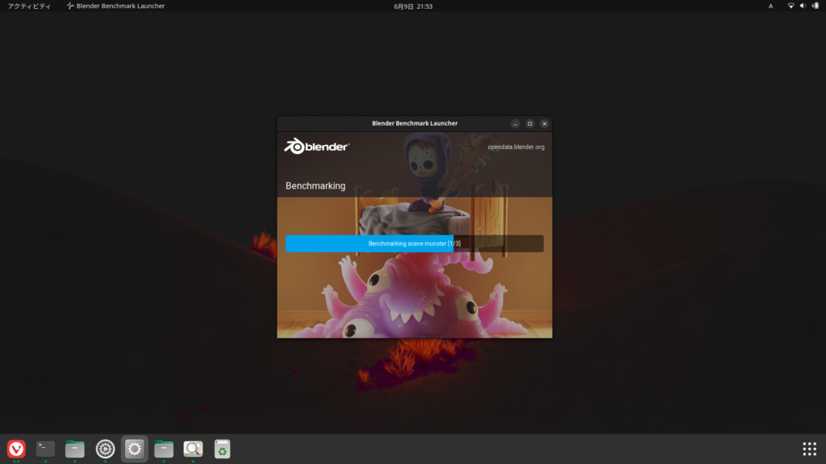The width and height of the screenshot is (826, 464).
Task: Open the clock showing 6月9日 21:53
Action: (413, 6)
